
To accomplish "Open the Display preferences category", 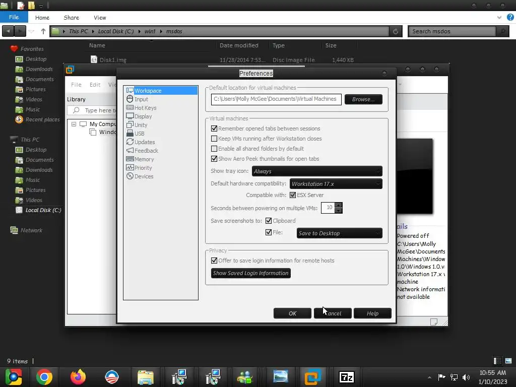I will pos(139,116).
